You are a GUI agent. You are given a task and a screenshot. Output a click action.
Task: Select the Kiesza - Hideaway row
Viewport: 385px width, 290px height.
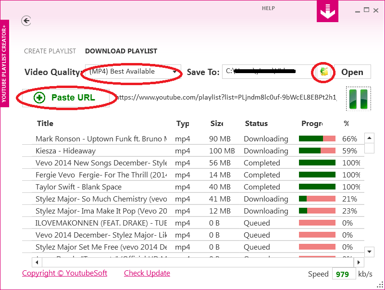193,151
